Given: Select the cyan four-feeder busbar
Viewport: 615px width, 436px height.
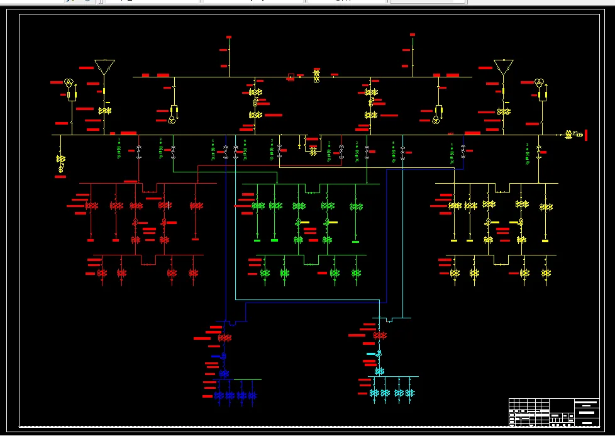Looking at the screenshot, I should (393, 377).
